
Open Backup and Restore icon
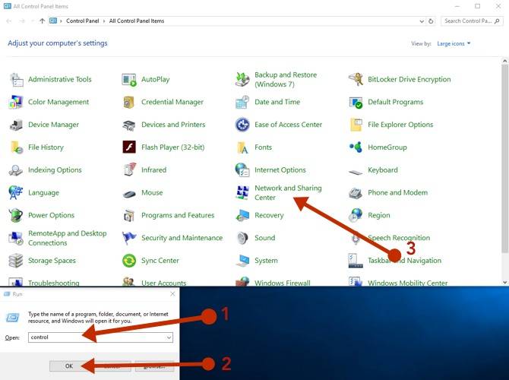pos(242,80)
